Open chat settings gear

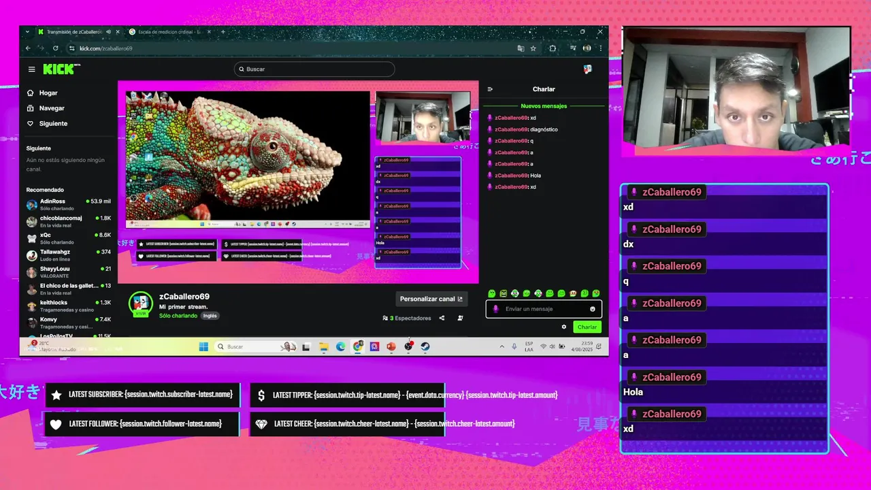(563, 327)
